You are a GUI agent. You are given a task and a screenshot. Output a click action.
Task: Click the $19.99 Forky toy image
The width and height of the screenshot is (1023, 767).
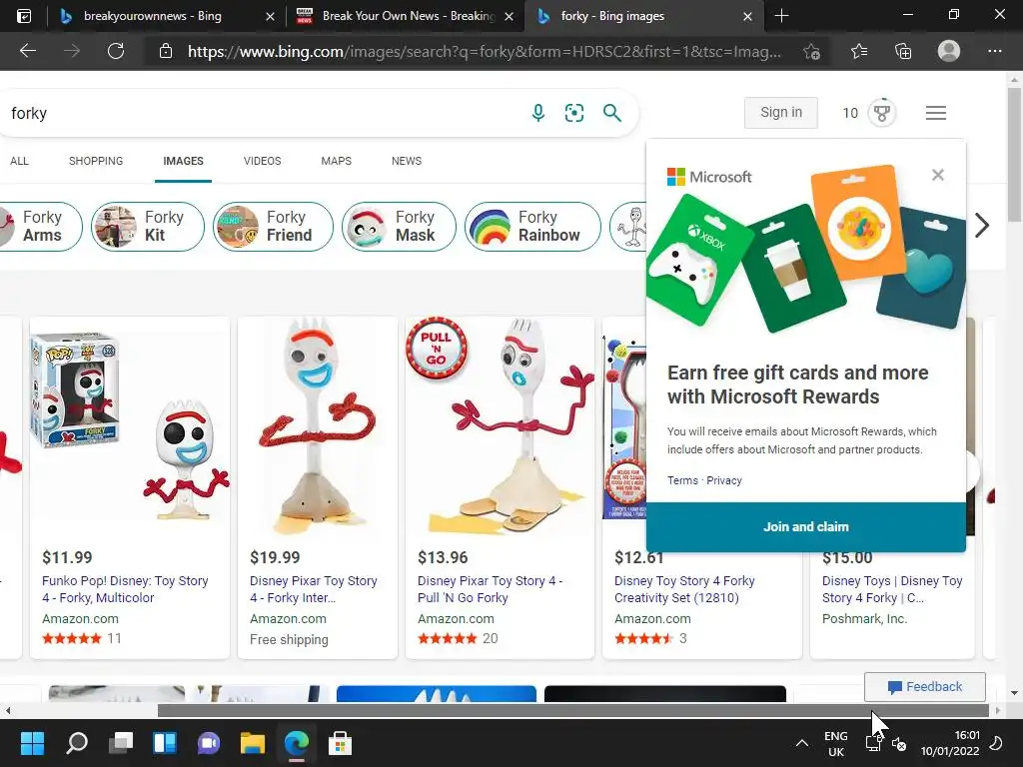click(318, 424)
